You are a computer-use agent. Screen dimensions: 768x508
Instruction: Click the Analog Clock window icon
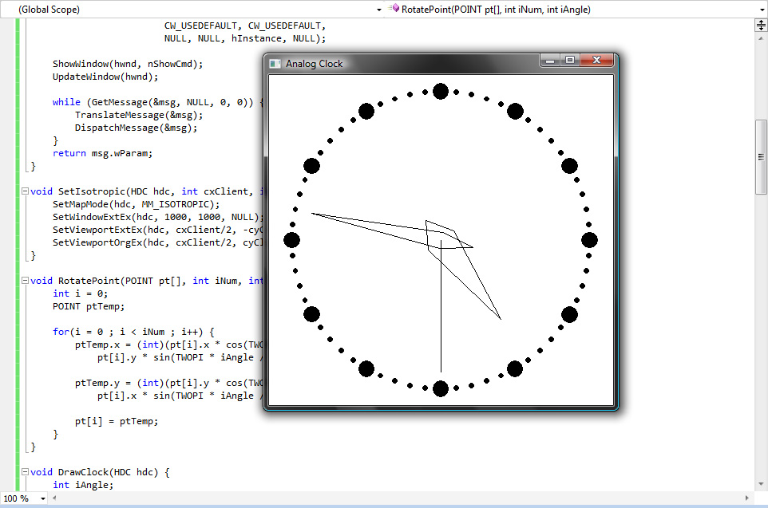(x=275, y=64)
